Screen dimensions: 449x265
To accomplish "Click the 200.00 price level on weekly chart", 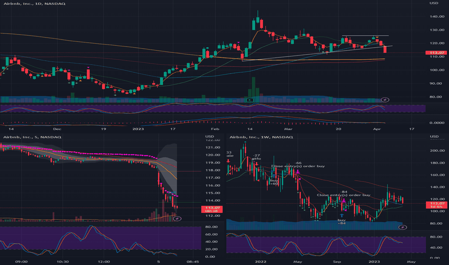I will tap(438, 151).
